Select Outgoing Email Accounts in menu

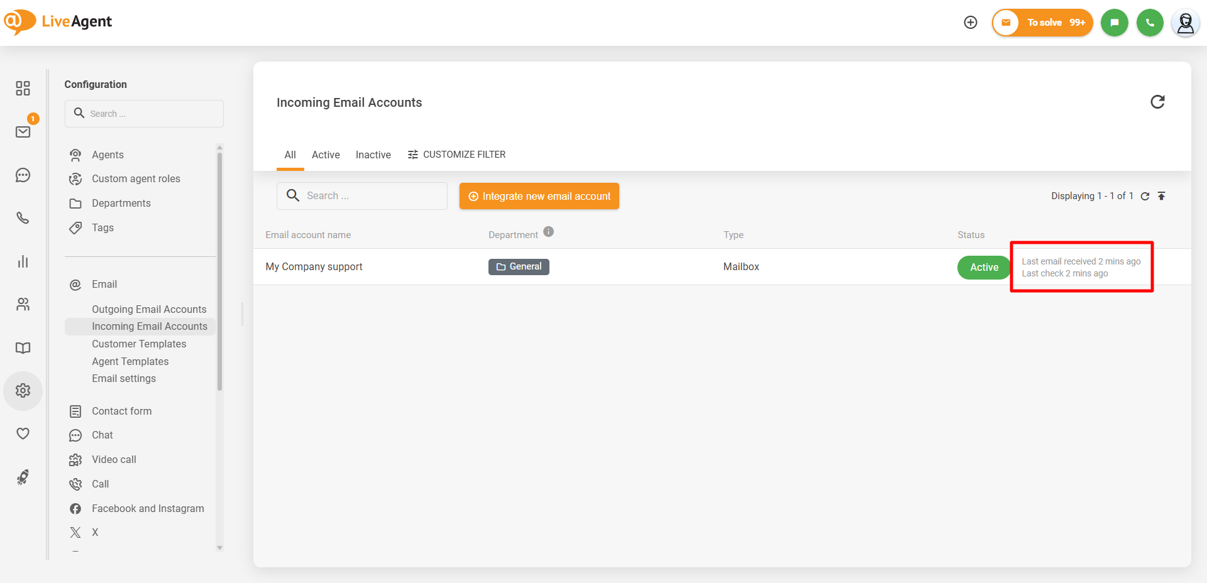pos(149,309)
